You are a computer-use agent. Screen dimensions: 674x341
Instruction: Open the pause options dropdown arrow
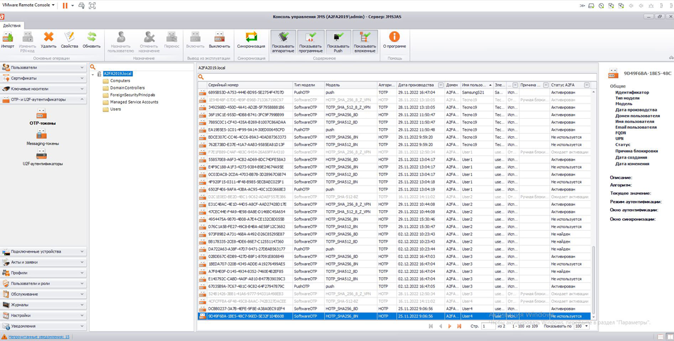coord(72,5)
